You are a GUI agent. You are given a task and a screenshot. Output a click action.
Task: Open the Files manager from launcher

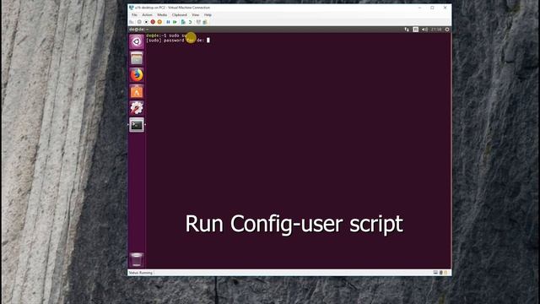click(x=137, y=58)
